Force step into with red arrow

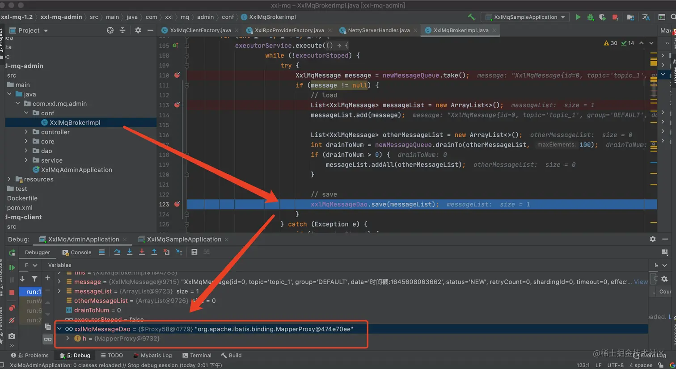coord(142,252)
